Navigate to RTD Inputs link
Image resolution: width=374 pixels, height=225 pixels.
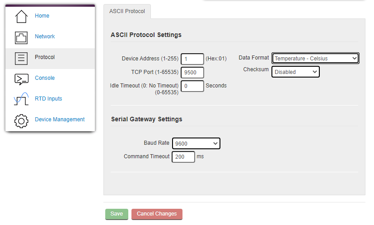tap(48, 99)
